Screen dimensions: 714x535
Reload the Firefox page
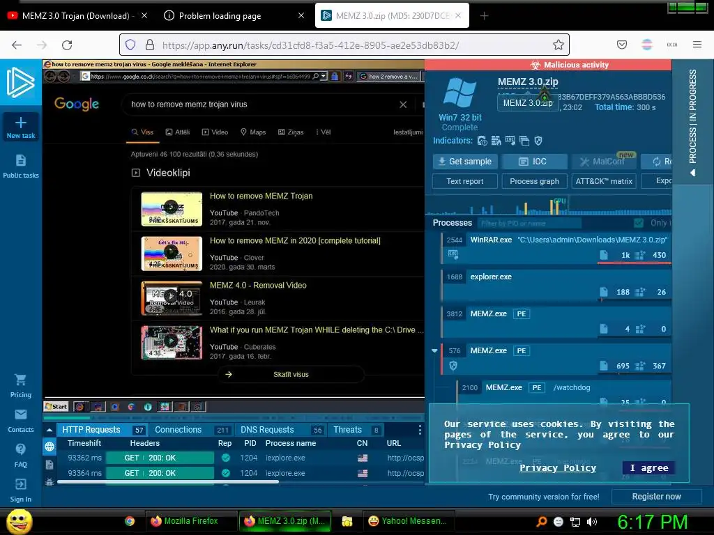click(x=67, y=45)
